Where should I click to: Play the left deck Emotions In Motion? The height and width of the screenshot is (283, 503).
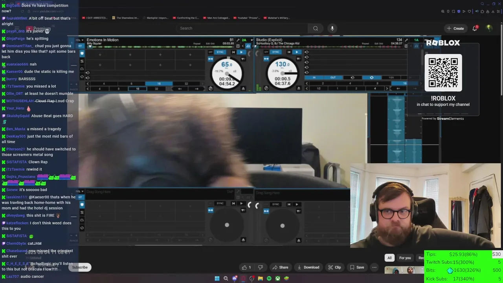(x=241, y=52)
